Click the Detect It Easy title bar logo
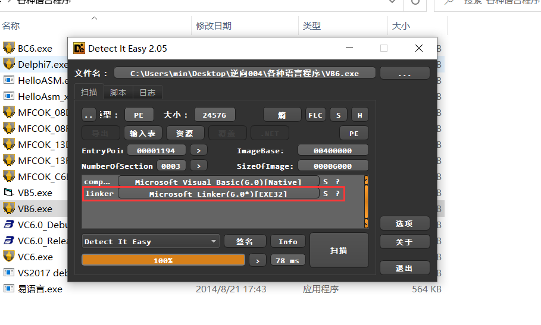The image size is (541, 325). point(79,49)
